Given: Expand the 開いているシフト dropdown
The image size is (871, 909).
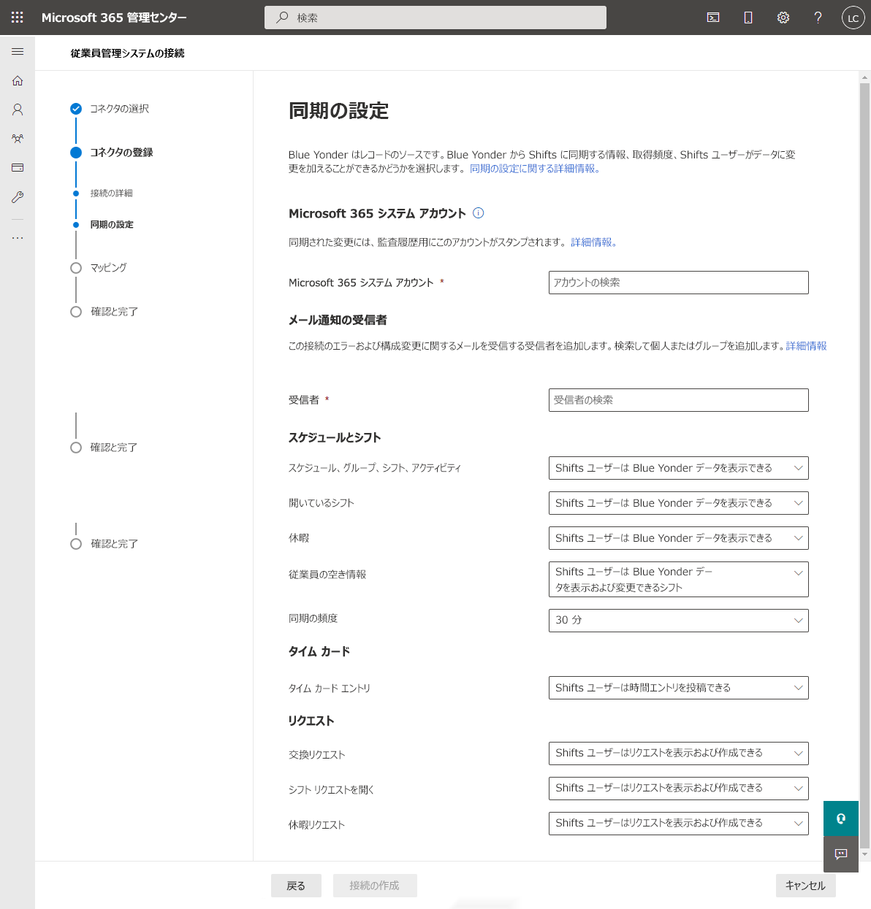Looking at the screenshot, I should 678,503.
